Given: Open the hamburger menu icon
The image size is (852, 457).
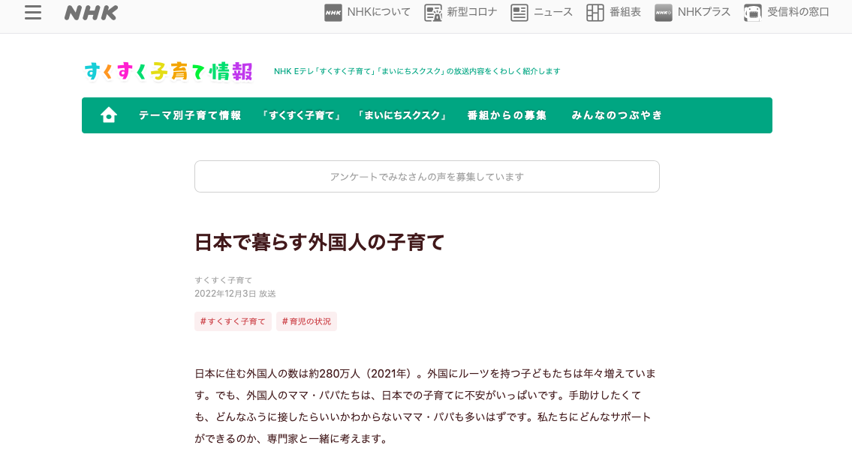Looking at the screenshot, I should pos(33,13).
